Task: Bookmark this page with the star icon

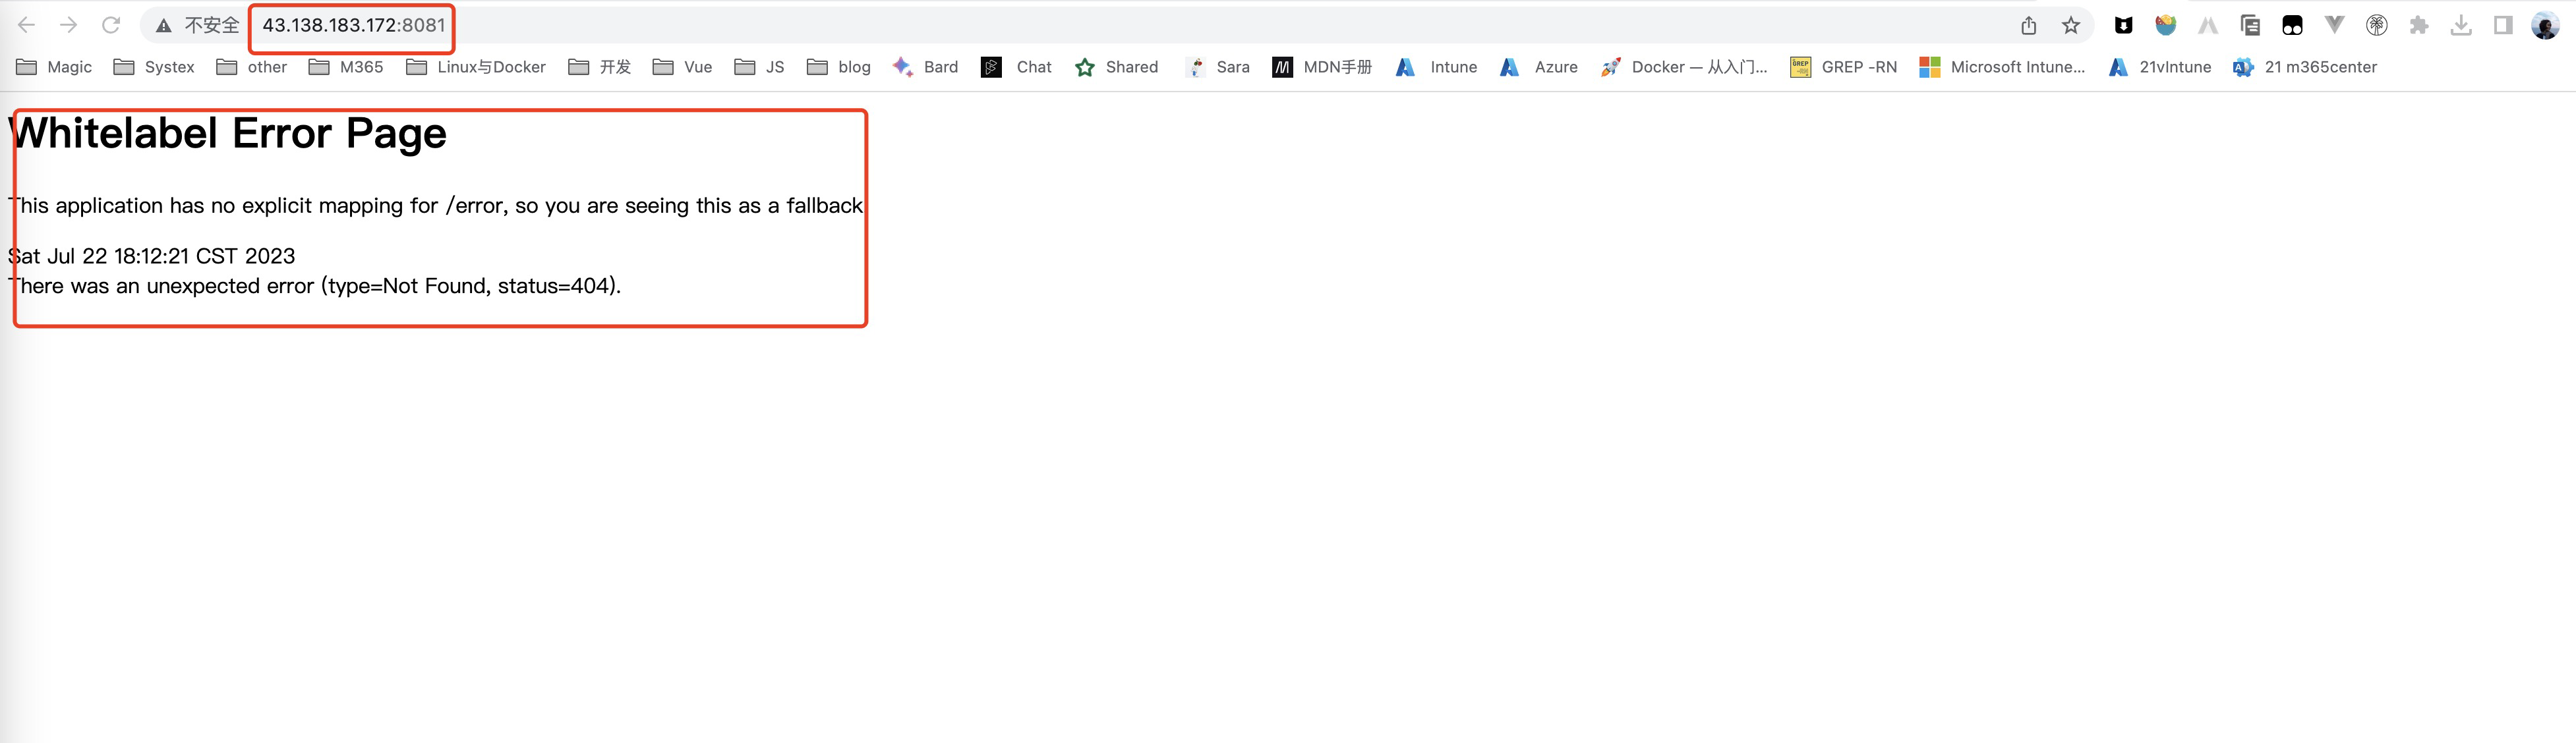Action: (x=2071, y=25)
